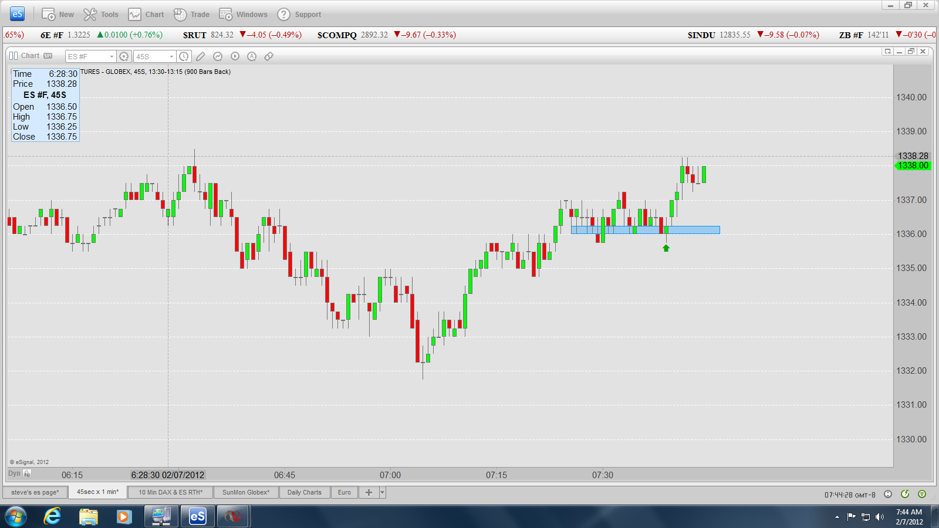Switch to Euro tab
This screenshot has width=939, height=528.
coord(344,492)
